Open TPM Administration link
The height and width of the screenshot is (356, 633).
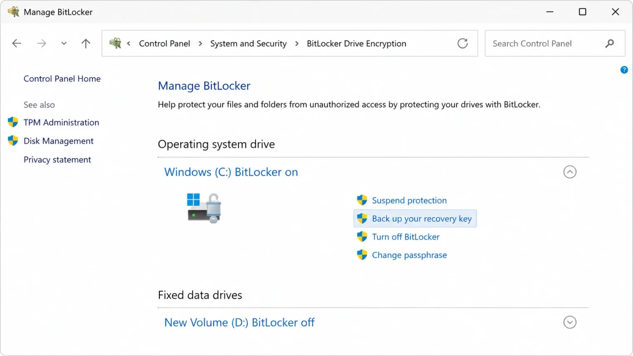[61, 122]
